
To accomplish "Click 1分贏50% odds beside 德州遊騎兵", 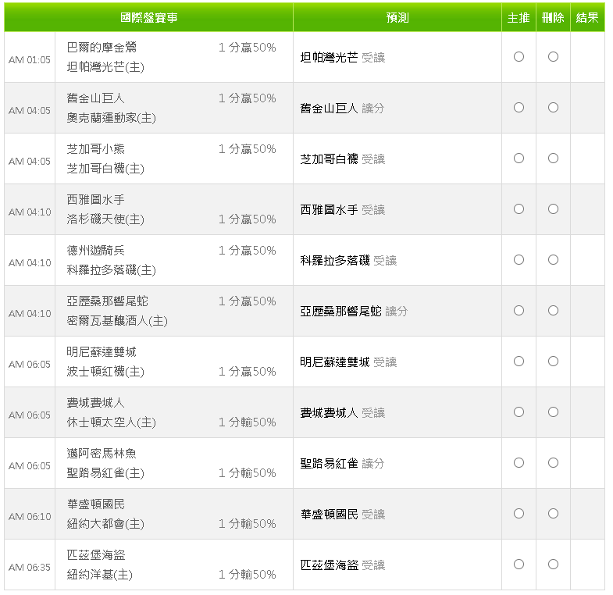I will 247,250.
